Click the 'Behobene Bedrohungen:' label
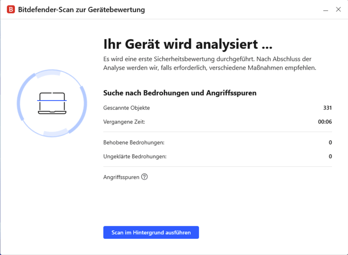The width and height of the screenshot is (348, 255). tap(134, 142)
